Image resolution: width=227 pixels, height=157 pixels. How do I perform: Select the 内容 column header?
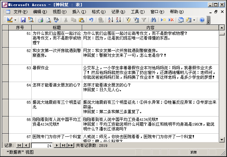pyautogui.click(x=151, y=27)
